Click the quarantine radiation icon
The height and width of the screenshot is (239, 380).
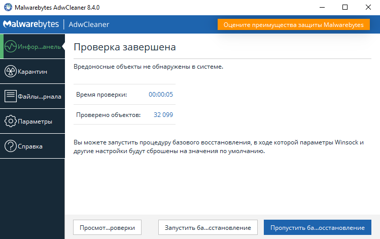(11, 71)
